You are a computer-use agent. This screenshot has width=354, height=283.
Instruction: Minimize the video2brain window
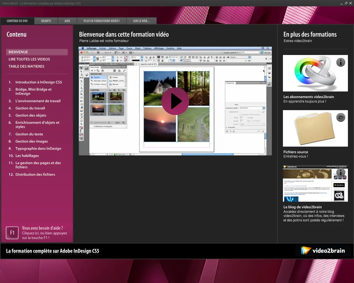(342, 3)
